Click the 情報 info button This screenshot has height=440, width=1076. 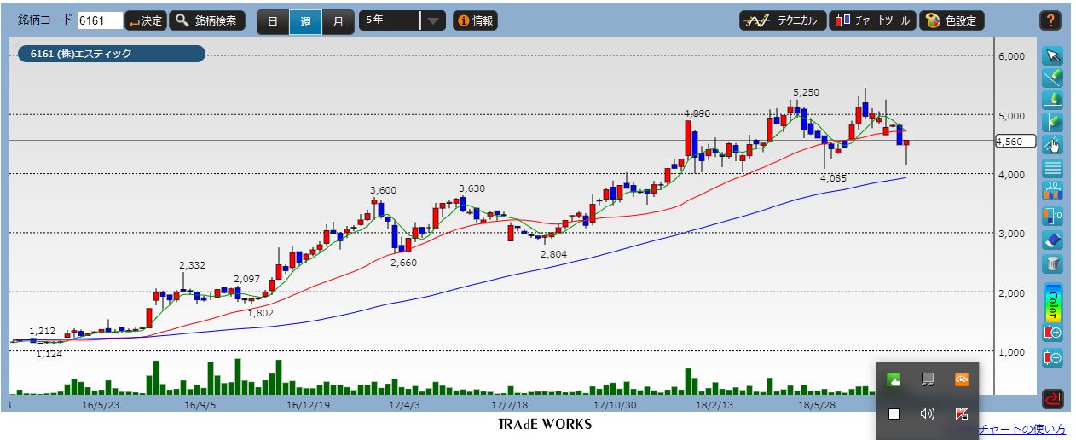point(475,21)
